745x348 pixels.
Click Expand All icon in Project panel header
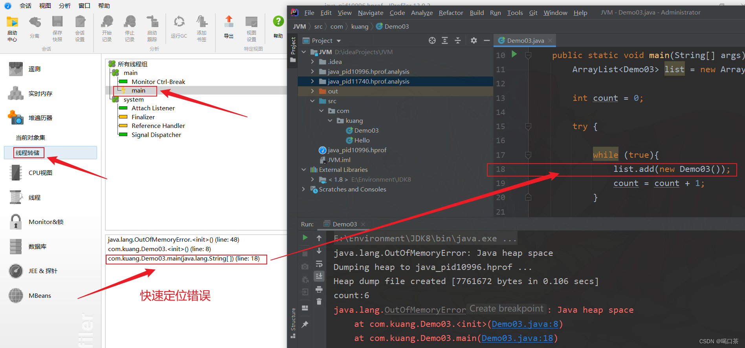(445, 40)
